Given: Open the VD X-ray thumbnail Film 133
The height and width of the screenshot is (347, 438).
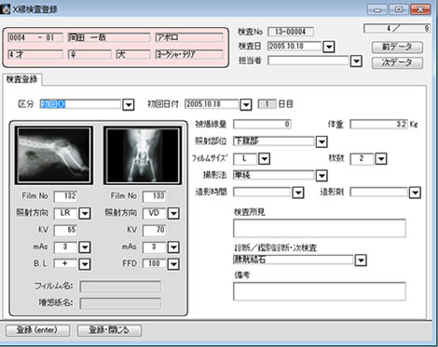Looking at the screenshot, I should point(143,155).
